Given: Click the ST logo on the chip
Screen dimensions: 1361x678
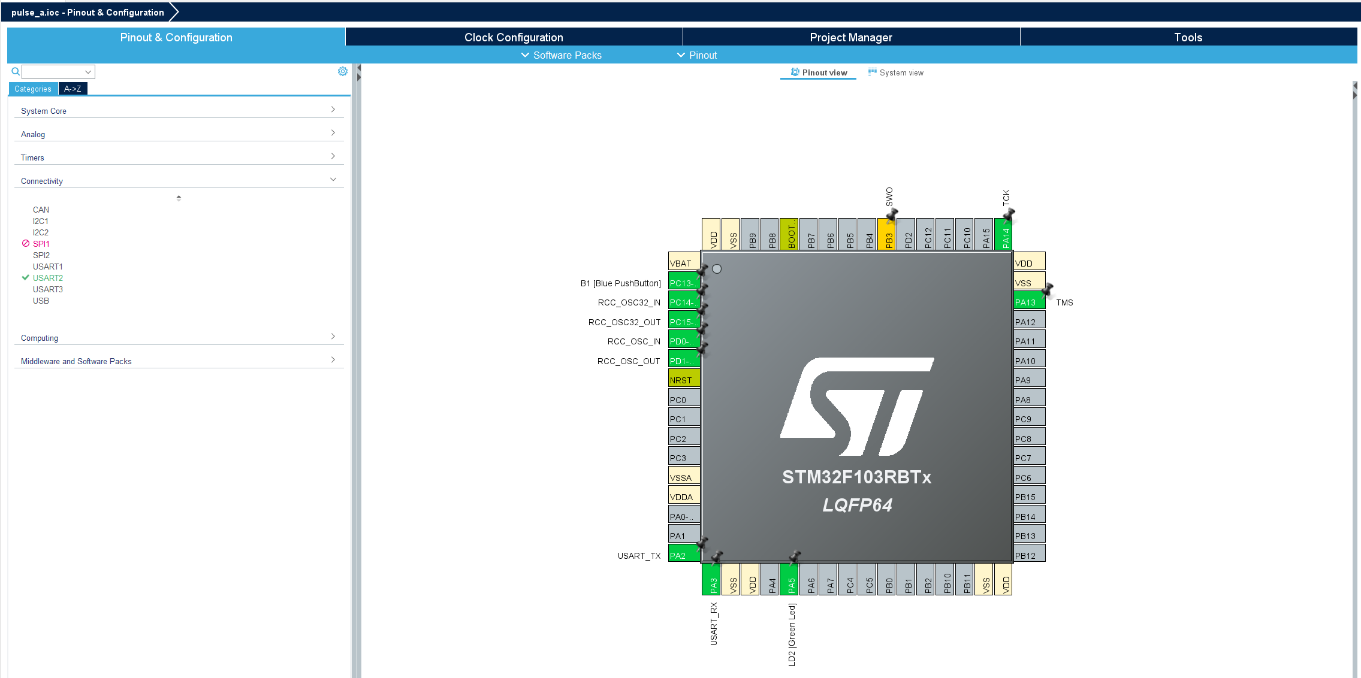Looking at the screenshot, I should coord(857,407).
